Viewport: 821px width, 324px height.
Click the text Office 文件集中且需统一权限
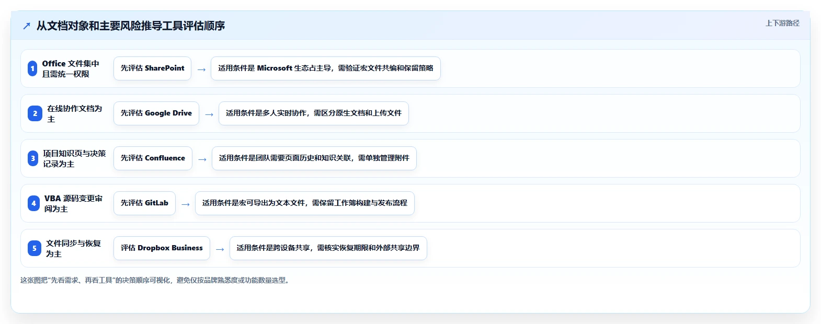click(71, 68)
